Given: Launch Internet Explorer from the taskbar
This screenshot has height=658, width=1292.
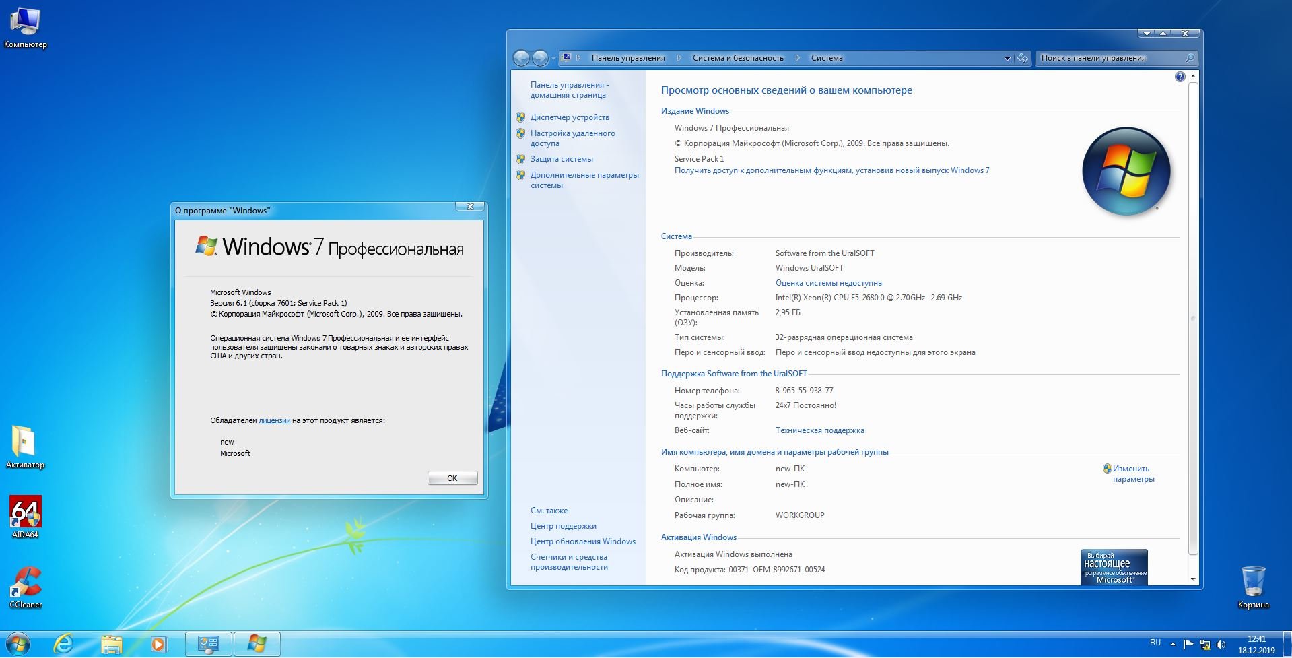Looking at the screenshot, I should click(x=63, y=645).
